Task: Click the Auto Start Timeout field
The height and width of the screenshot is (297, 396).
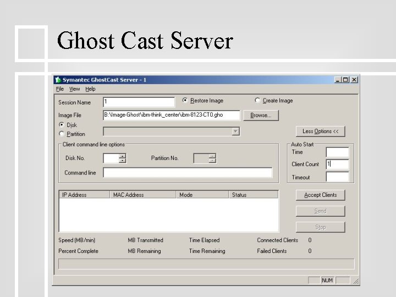Action: tap(337, 177)
